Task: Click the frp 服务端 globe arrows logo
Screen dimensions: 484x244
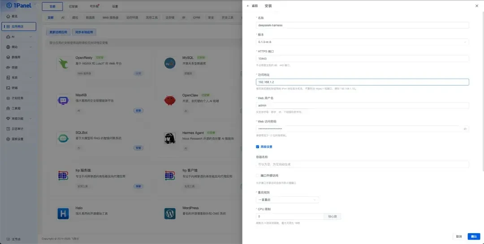Action: click(63, 176)
